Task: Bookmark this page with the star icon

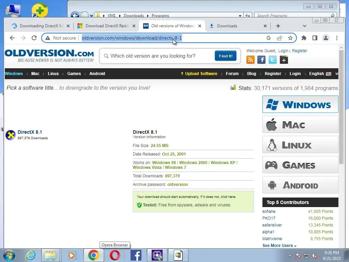Action: click(x=290, y=38)
